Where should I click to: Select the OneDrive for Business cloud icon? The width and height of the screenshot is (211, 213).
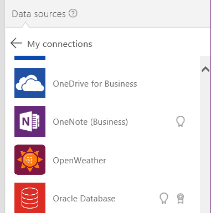coord(30,83)
